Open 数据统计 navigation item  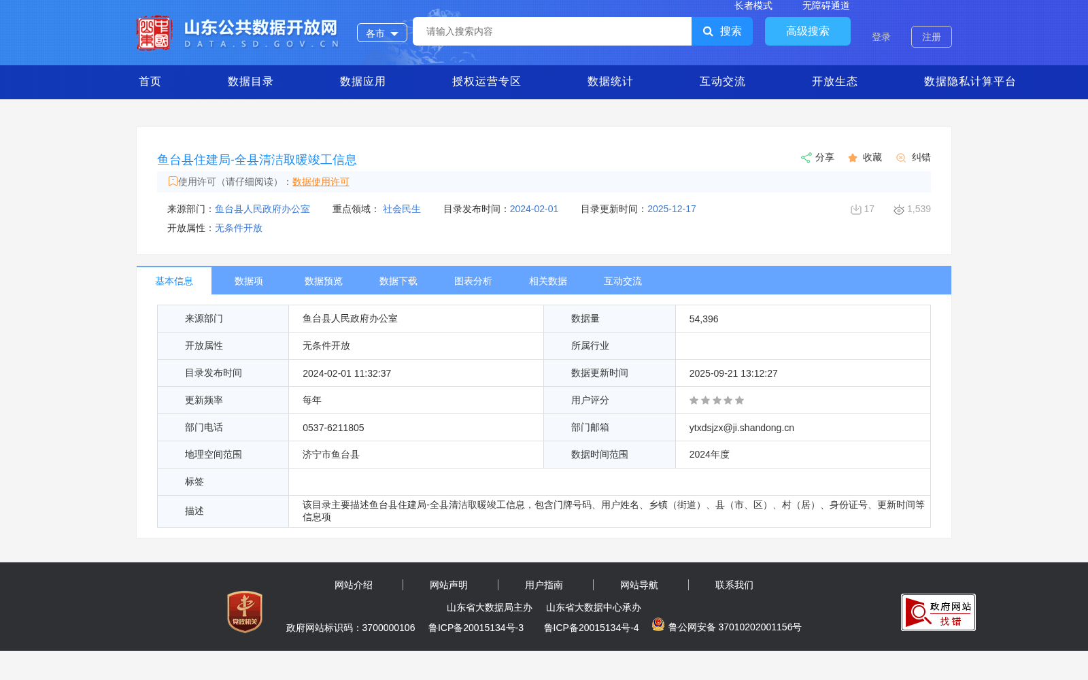pos(611,82)
